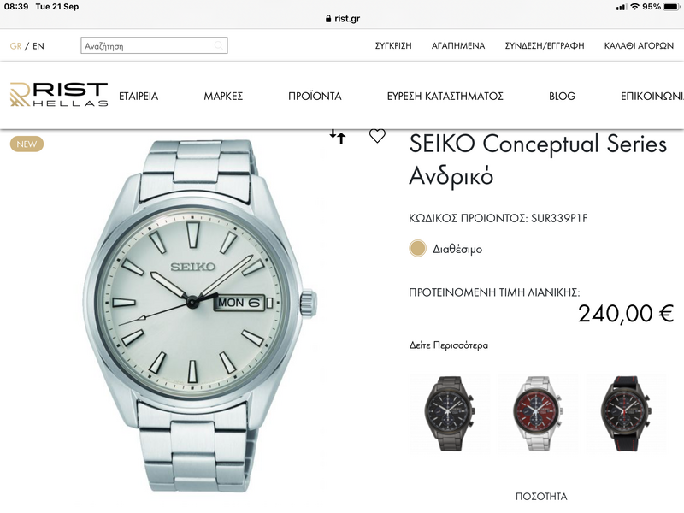Click the gold Διαθέσιμο availability dot
This screenshot has width=684, height=513.
pos(417,249)
